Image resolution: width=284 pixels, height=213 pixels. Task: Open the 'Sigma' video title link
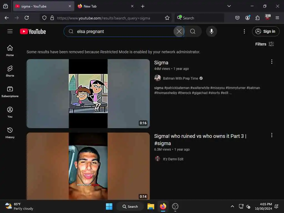tap(161, 63)
